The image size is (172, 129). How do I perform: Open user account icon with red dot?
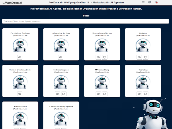tap(156, 2)
